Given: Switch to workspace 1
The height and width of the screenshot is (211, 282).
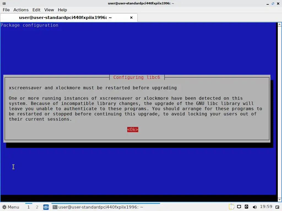Looking at the screenshot, I should [x=29, y=207].
